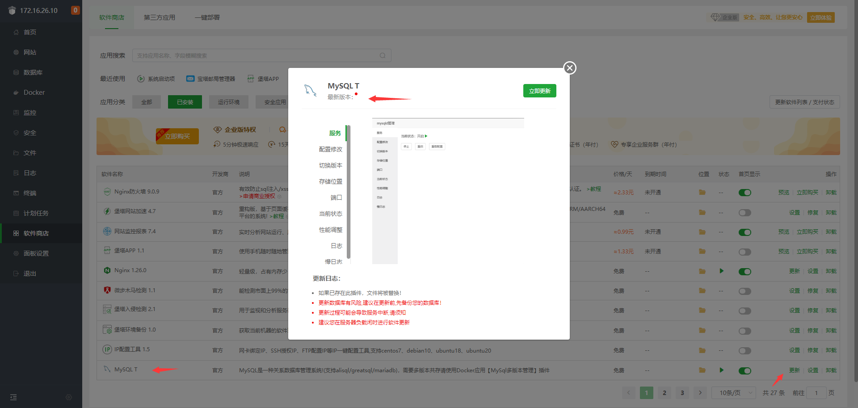This screenshot has height=408, width=858.
Task: Switch to 一键部署 tab
Action: point(207,17)
